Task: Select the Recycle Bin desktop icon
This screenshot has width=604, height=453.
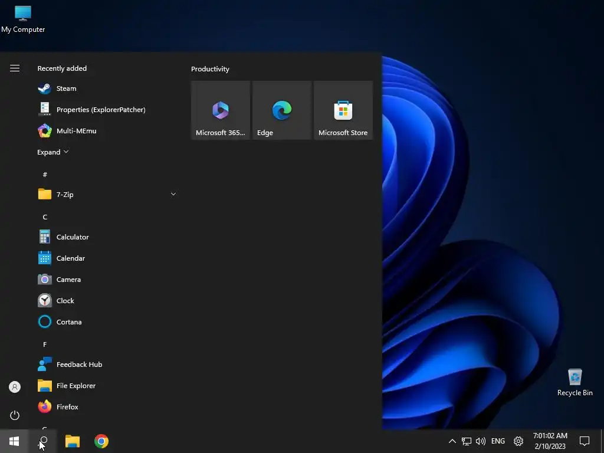Action: click(x=575, y=382)
